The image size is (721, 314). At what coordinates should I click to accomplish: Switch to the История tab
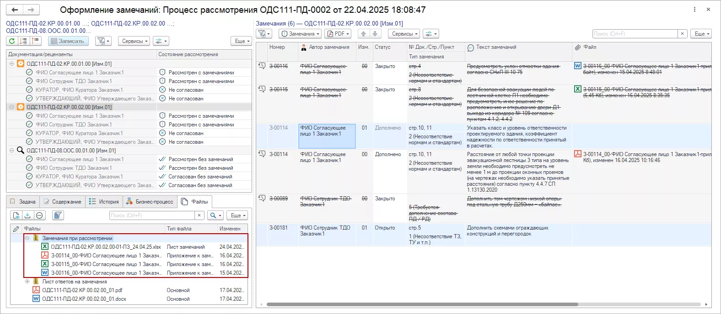[104, 202]
